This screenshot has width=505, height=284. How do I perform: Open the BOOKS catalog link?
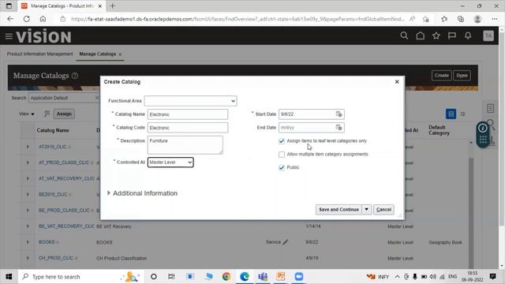47,242
